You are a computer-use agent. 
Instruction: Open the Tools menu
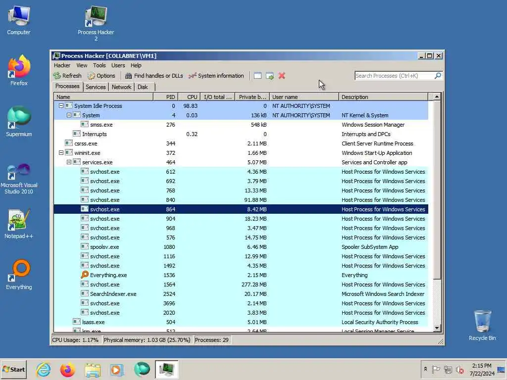pos(99,65)
